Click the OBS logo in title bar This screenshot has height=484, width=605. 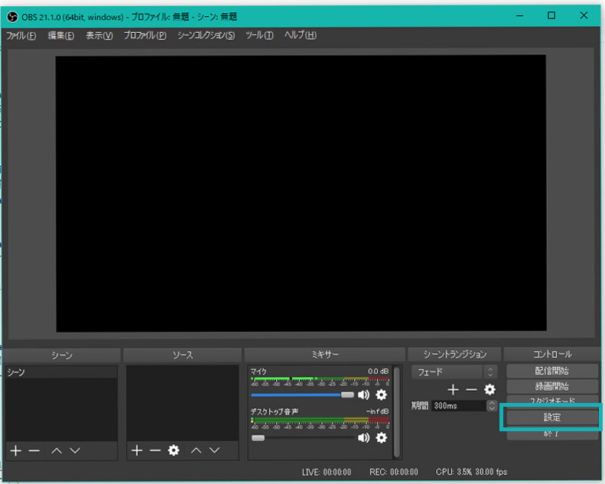[12, 17]
